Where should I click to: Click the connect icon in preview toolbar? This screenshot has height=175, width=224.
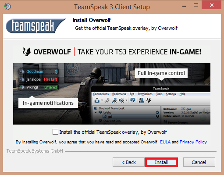pyautogui.click(x=97, y=100)
